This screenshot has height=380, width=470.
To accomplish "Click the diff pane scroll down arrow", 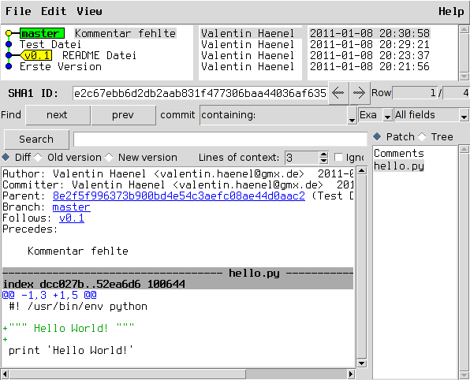I will click(x=362, y=363).
